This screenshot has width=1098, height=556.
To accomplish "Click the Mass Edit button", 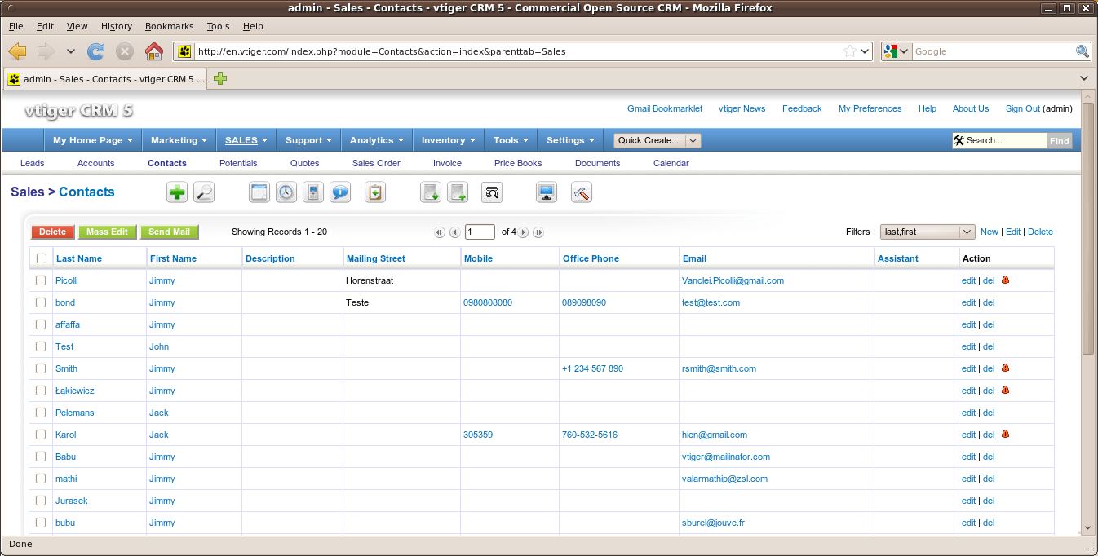I will (x=108, y=232).
